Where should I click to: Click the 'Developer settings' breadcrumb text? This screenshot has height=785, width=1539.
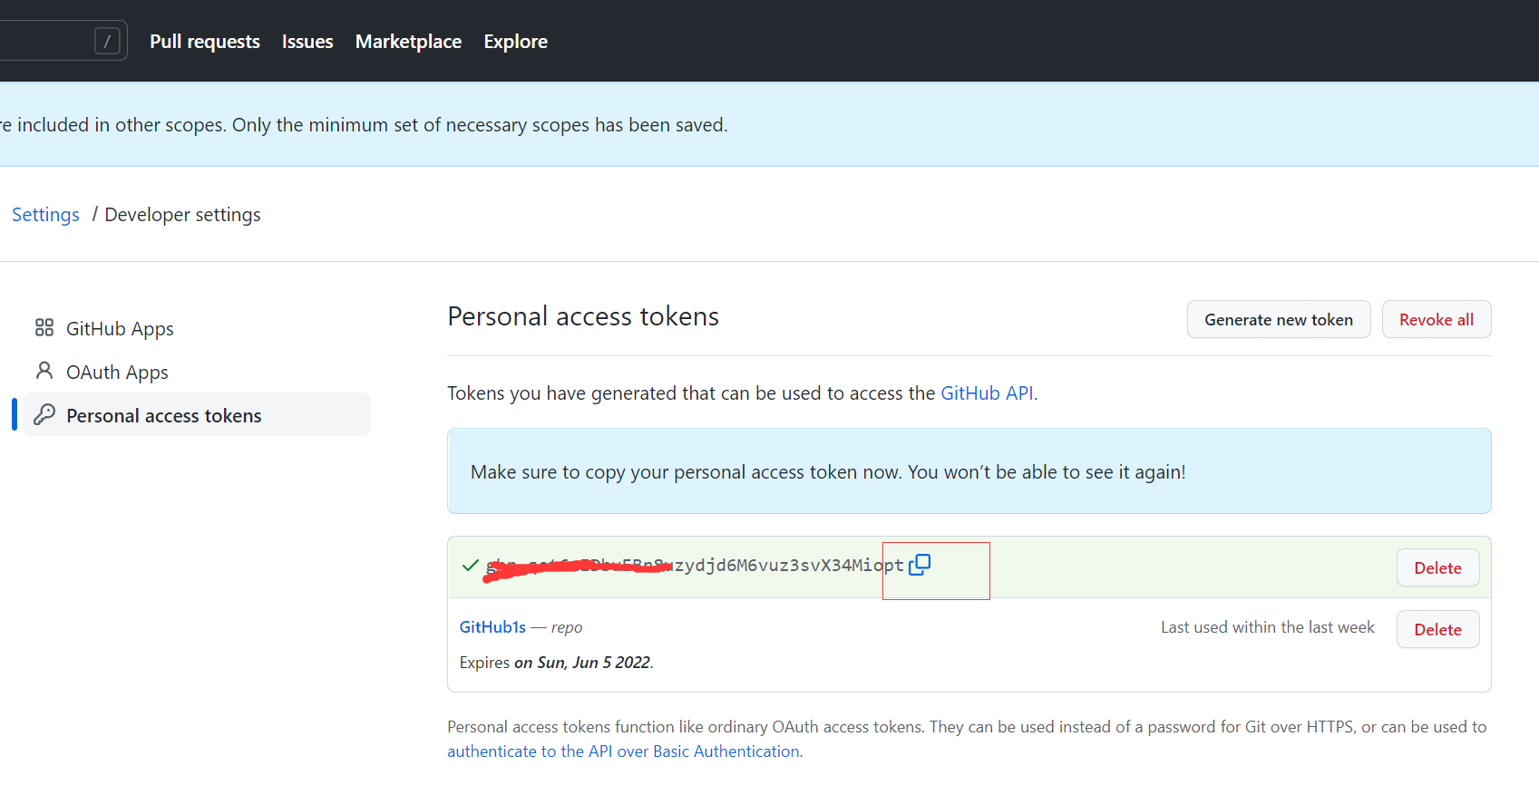(x=182, y=215)
